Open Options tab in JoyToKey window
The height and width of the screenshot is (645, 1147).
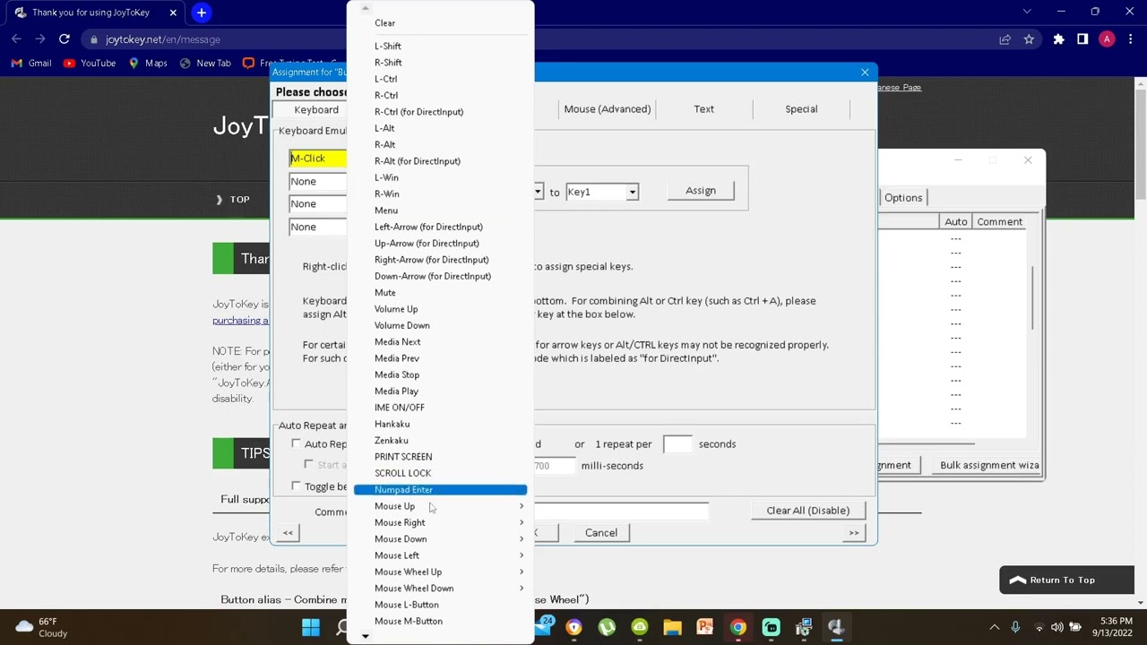point(903,198)
